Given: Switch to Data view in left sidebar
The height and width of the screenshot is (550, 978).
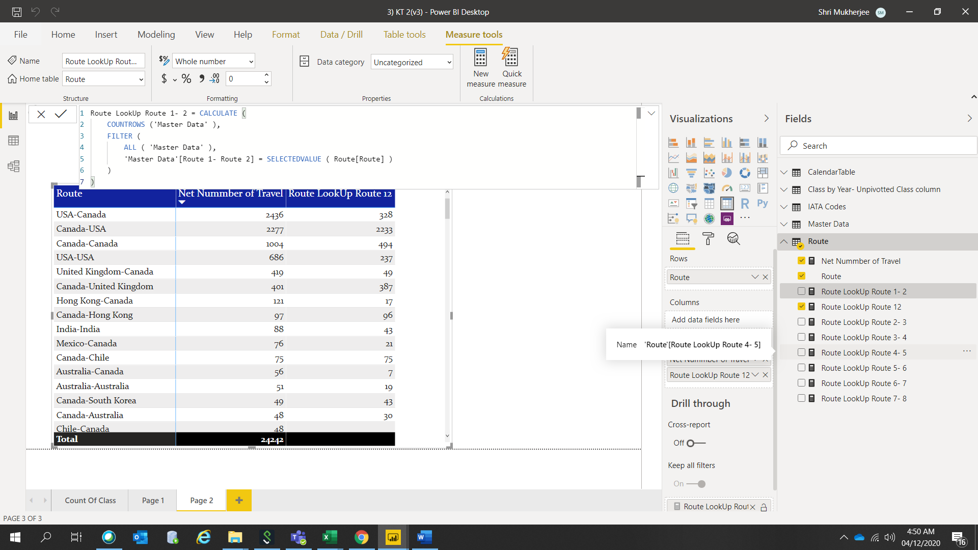Looking at the screenshot, I should point(14,141).
